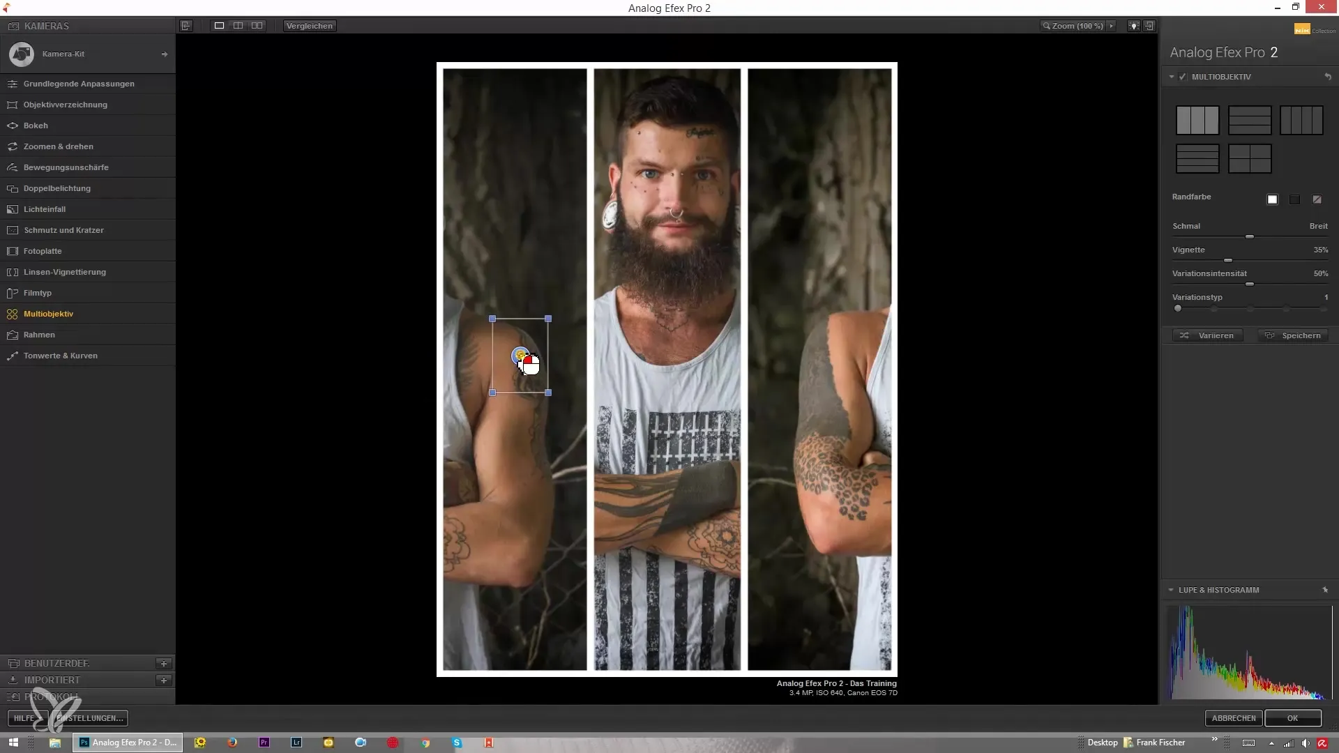Confirm with the OK button
The height and width of the screenshot is (753, 1339).
click(x=1293, y=718)
